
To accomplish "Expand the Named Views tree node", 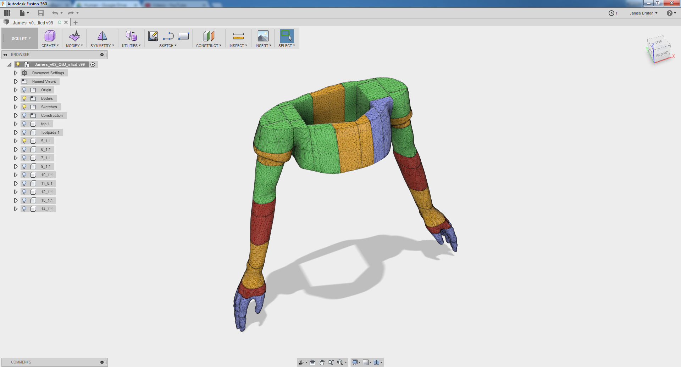I will (x=16, y=81).
